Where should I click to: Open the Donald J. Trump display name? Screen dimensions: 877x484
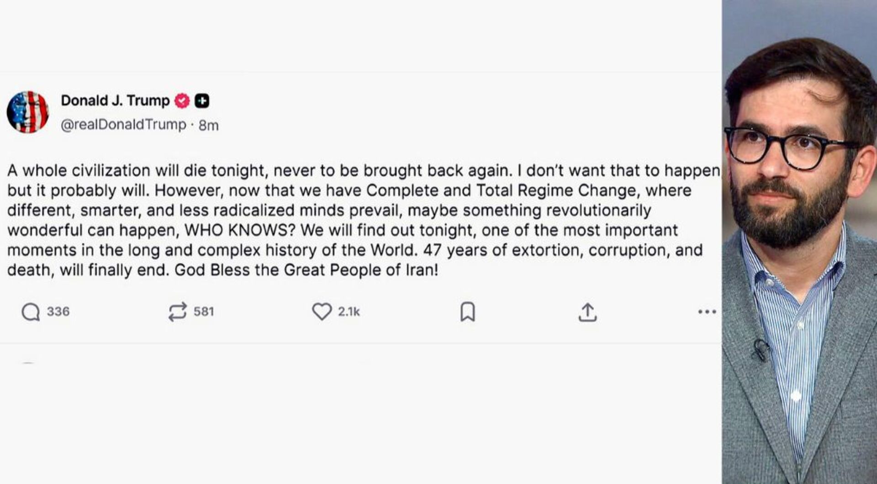(115, 100)
